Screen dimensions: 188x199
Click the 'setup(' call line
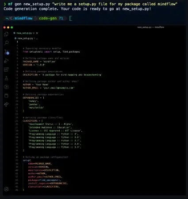(27, 160)
